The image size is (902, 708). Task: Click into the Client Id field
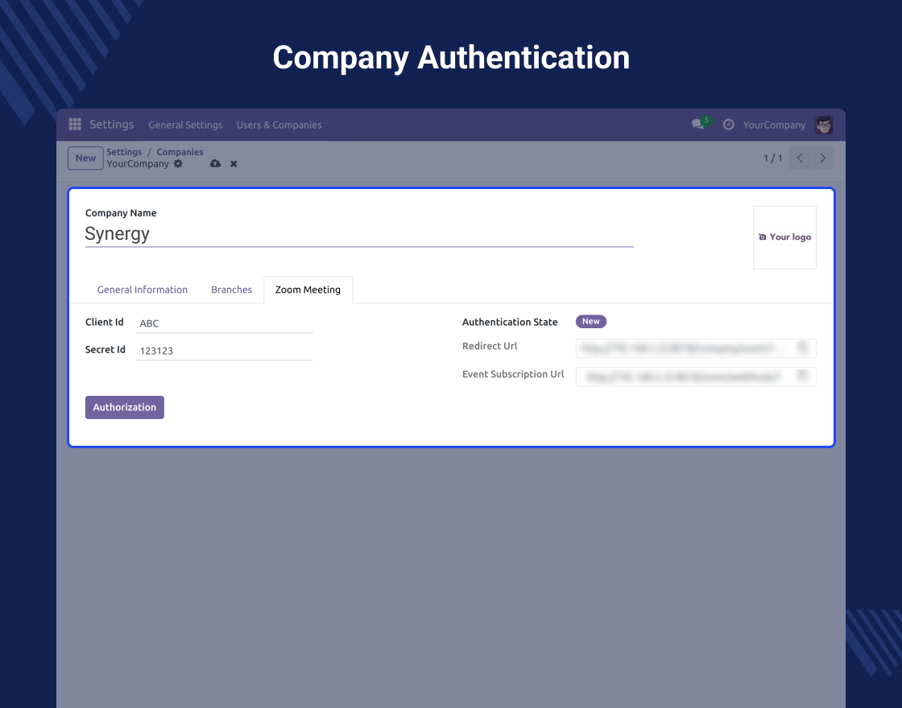tap(224, 323)
